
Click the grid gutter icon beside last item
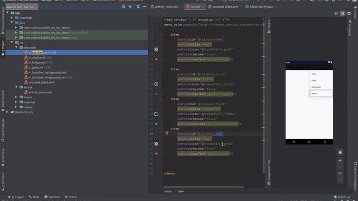coord(157,143)
